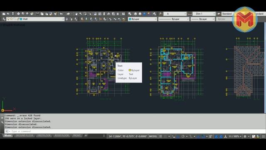The width and height of the screenshot is (266, 150).
Task: Click the Dimension Style icon beside Dim 1
Action: click(190, 14)
